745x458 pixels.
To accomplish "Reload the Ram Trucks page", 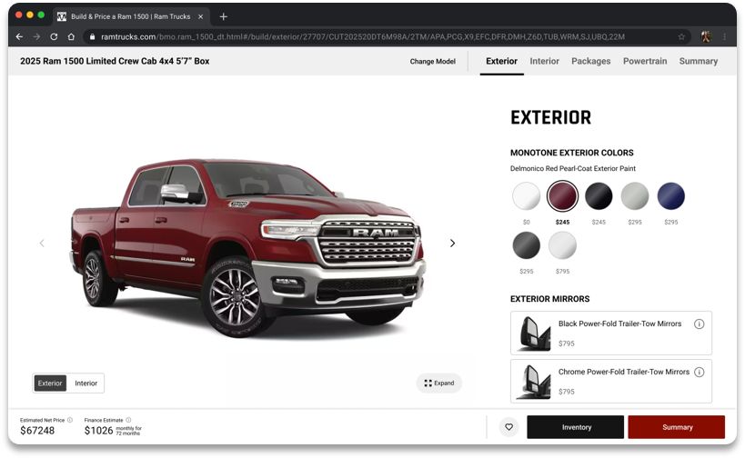I will tap(54, 36).
